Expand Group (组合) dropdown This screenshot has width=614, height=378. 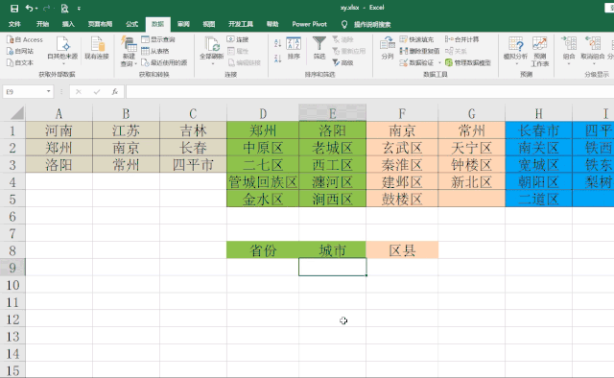569,63
